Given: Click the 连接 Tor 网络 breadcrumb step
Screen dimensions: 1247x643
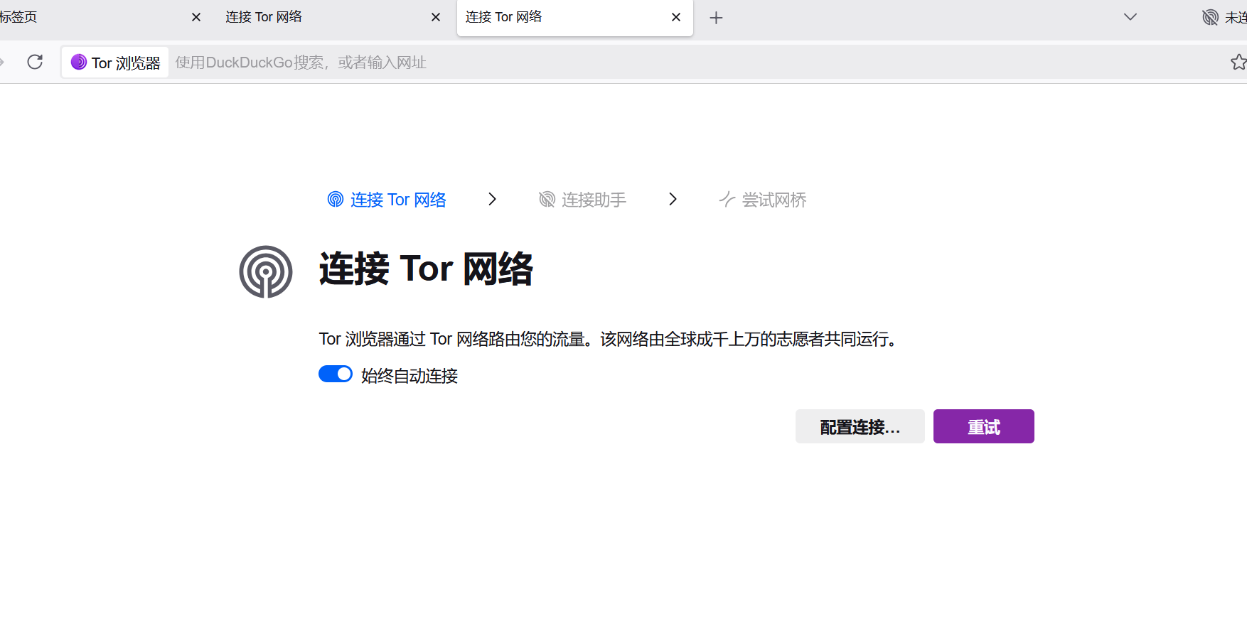Looking at the screenshot, I should pos(387,200).
